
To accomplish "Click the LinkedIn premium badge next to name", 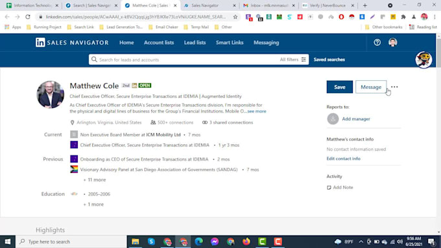I will 134,85.
